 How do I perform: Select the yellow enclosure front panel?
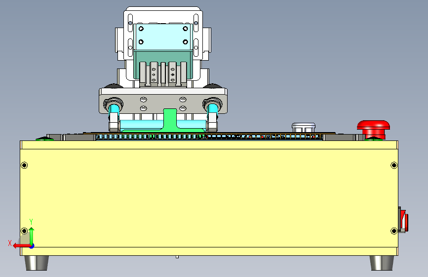point(209,198)
